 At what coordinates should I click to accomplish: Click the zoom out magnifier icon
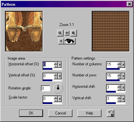60,33
